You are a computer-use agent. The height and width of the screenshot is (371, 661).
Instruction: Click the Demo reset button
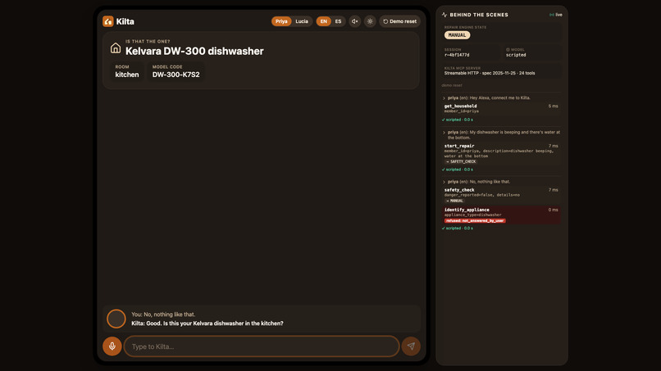(399, 21)
